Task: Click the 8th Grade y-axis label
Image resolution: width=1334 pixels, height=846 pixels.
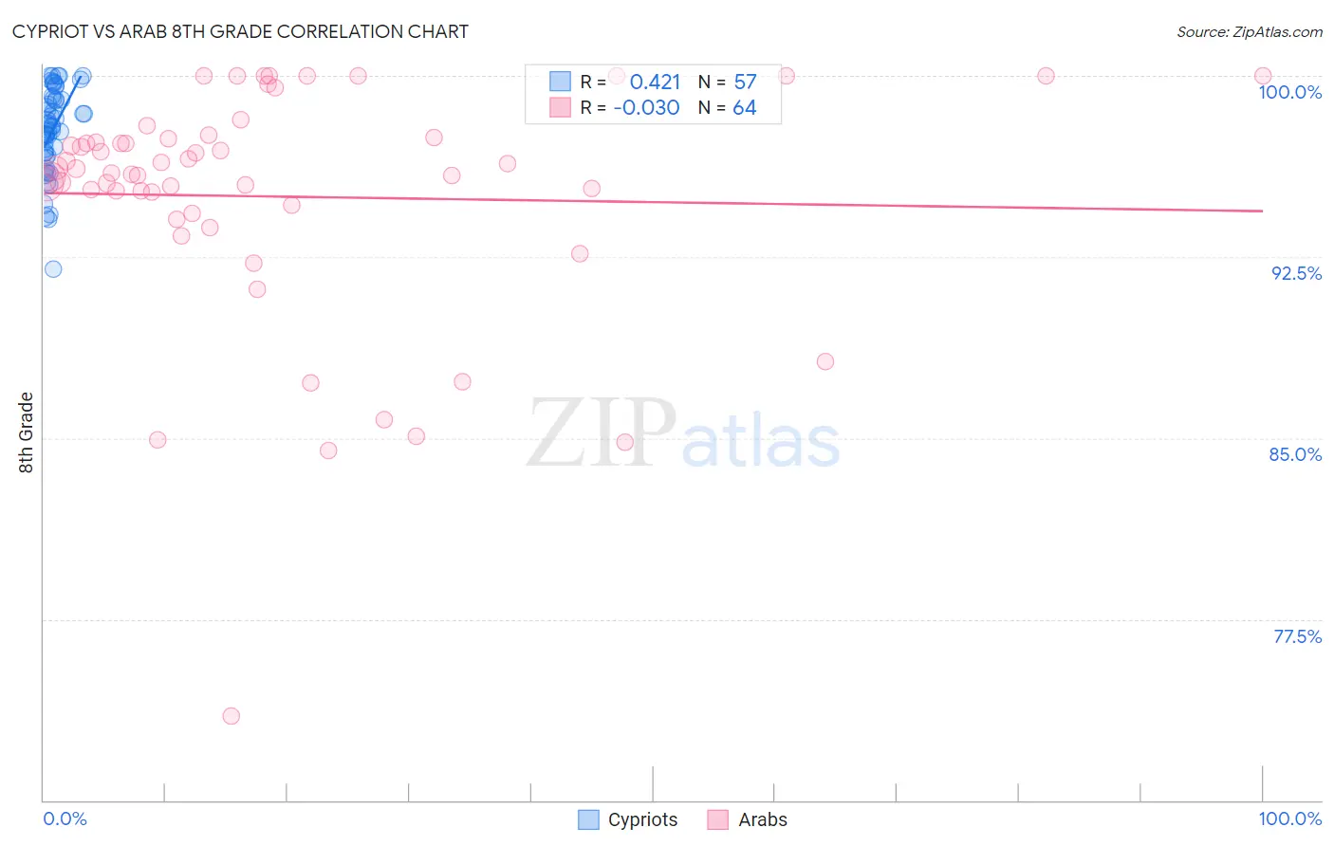Action: [x=26, y=432]
